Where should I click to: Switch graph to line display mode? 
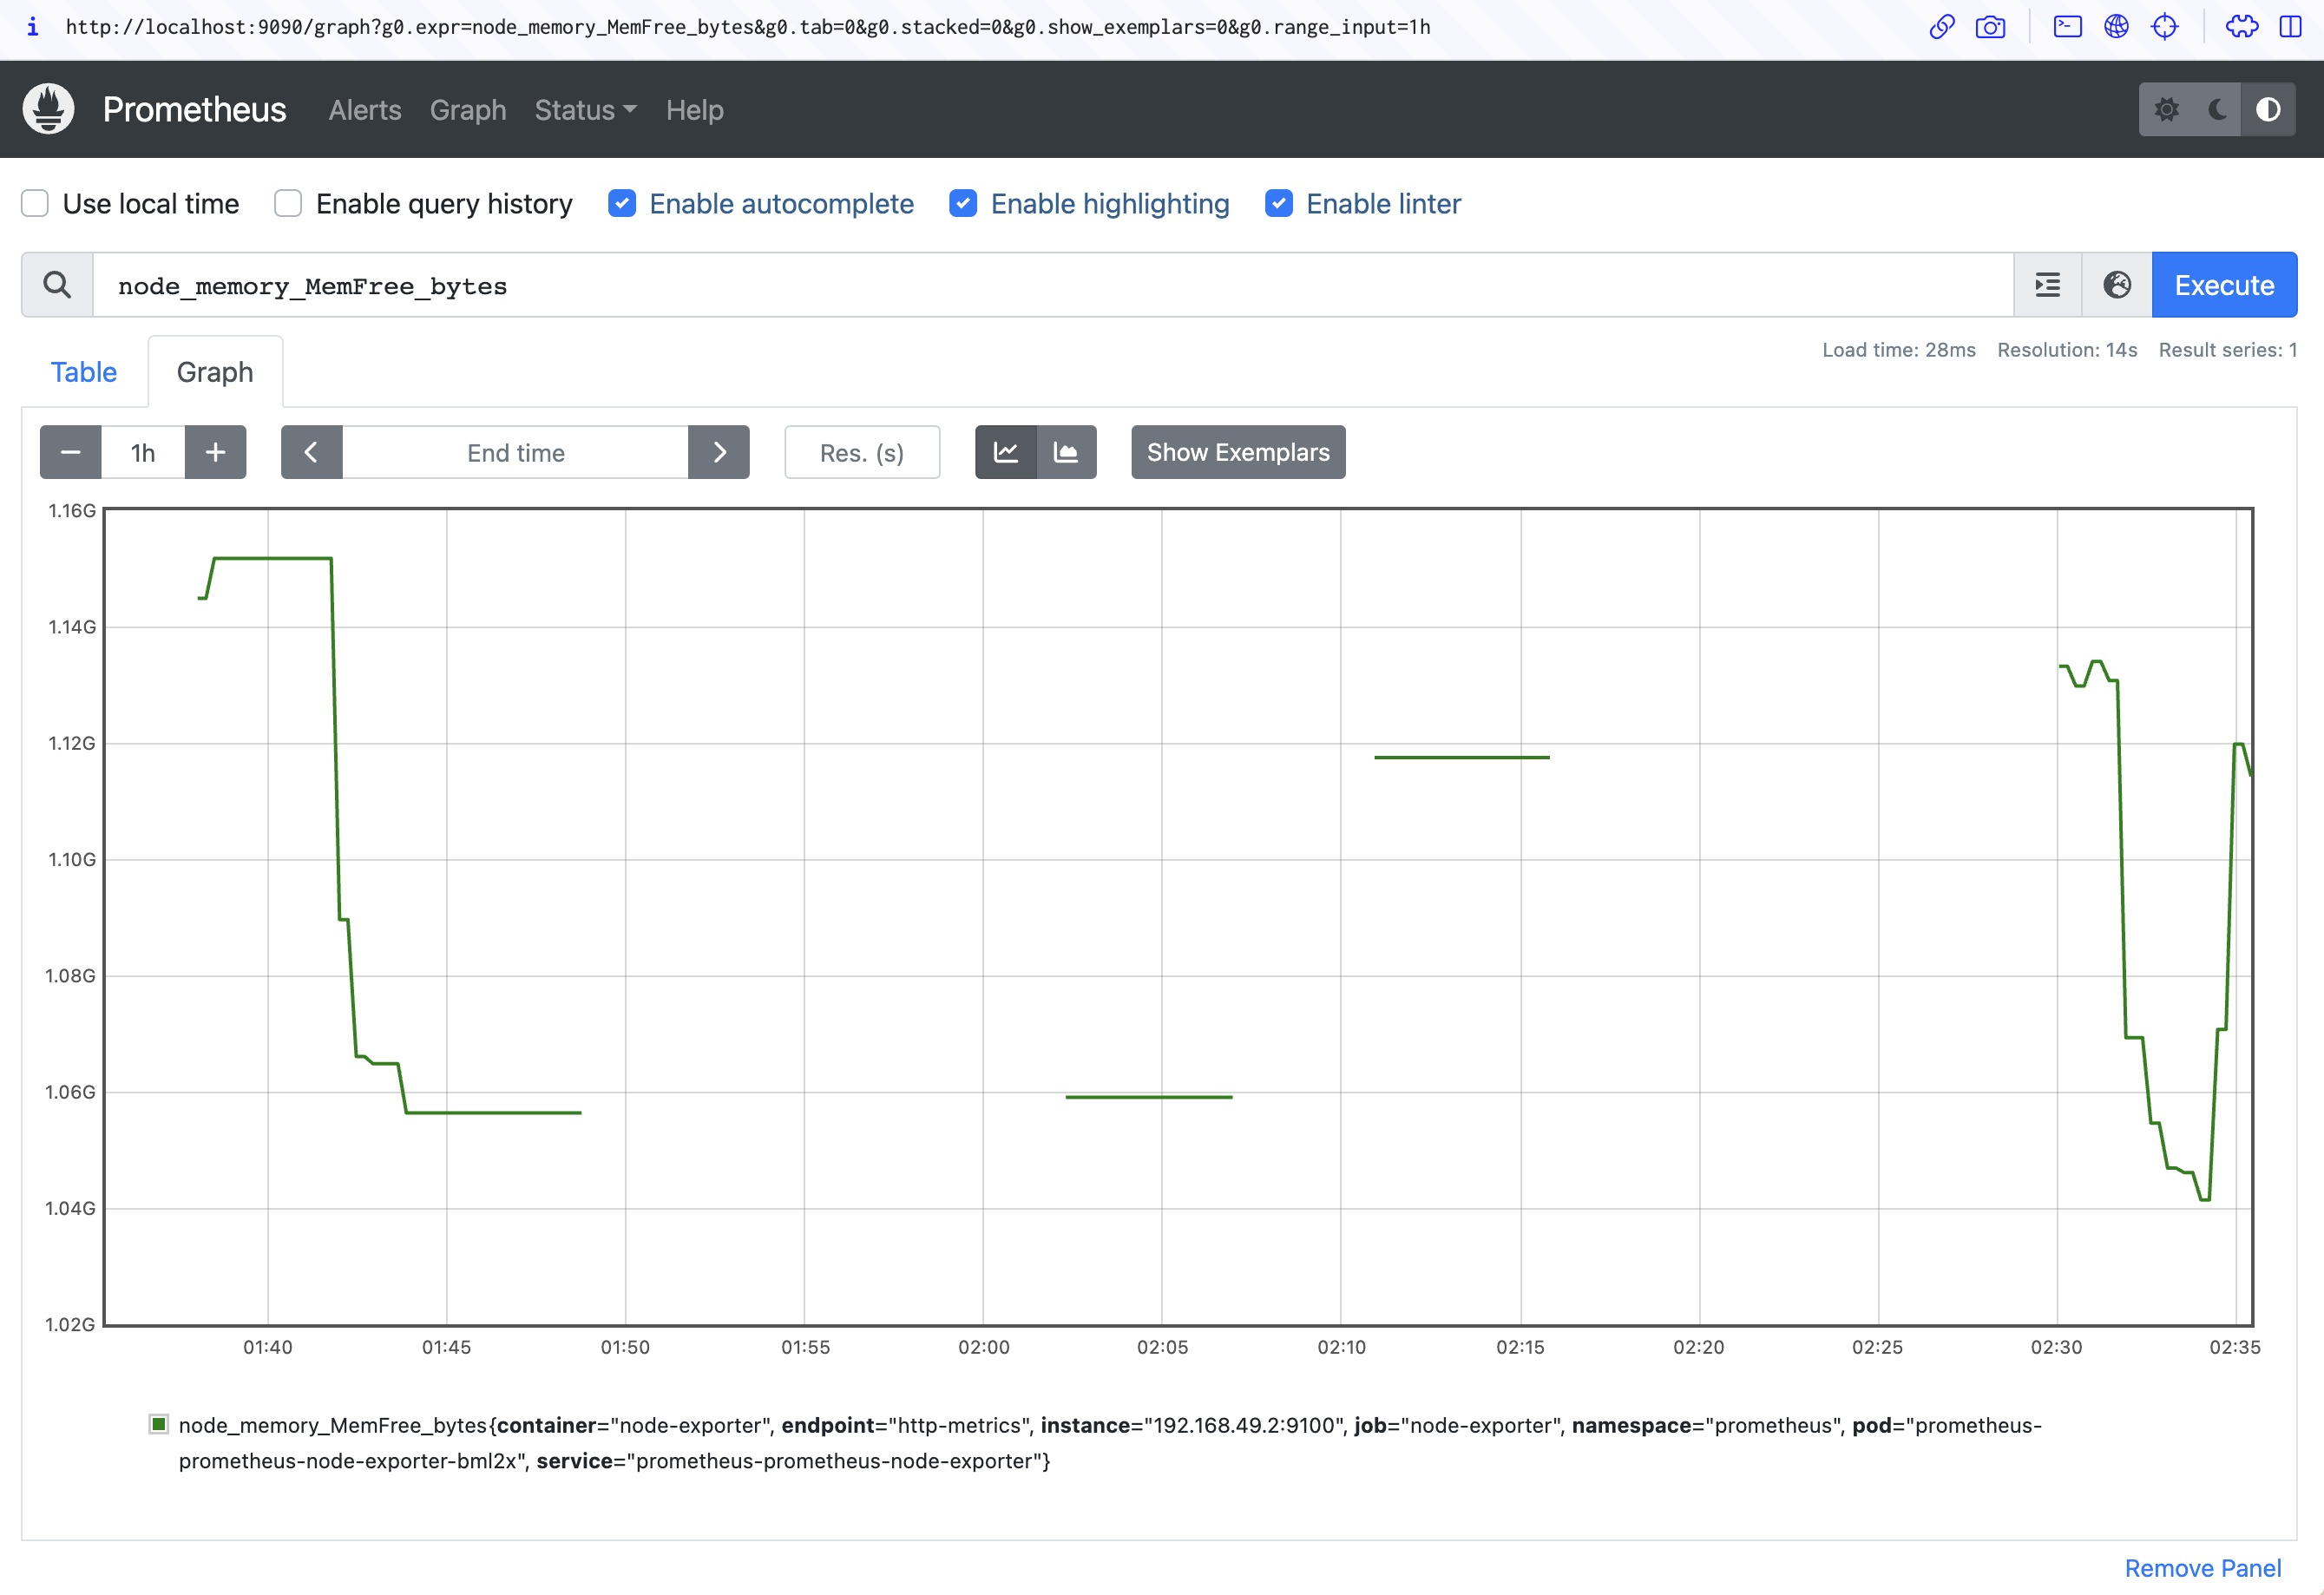(1005, 452)
